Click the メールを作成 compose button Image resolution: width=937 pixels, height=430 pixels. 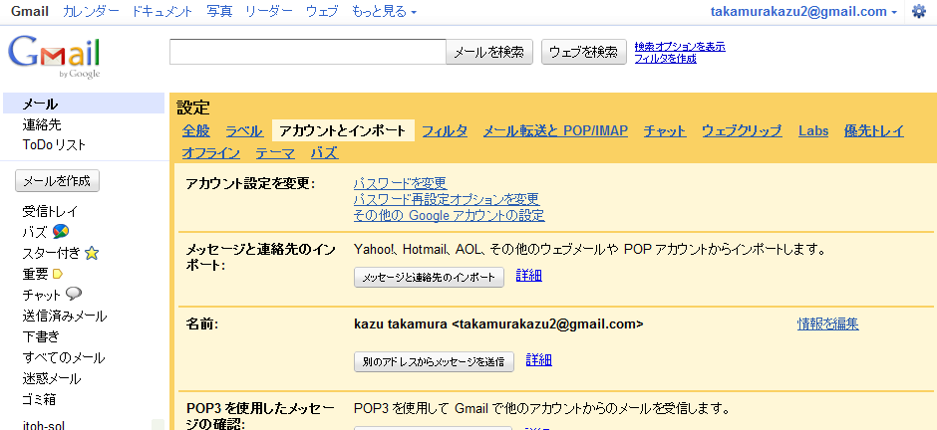click(58, 181)
